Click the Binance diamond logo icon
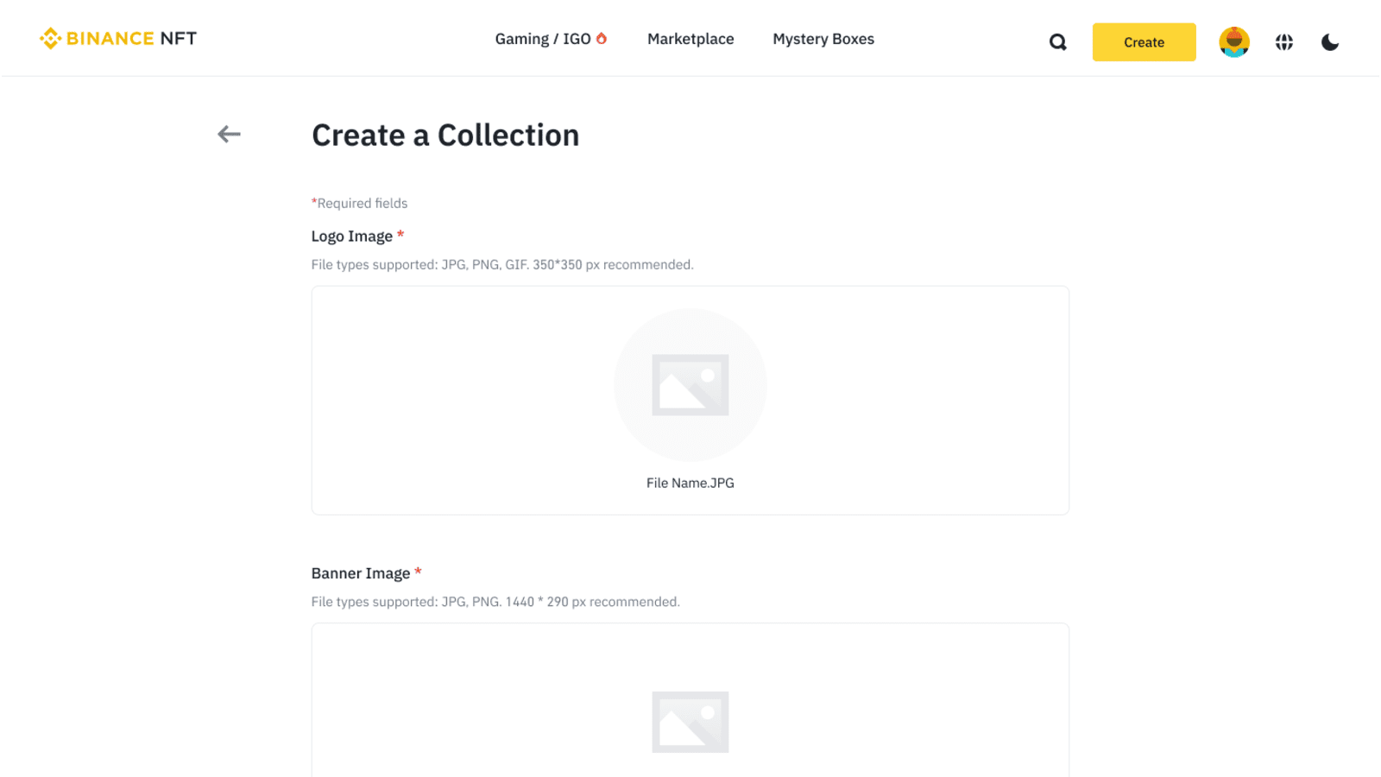Image resolution: width=1381 pixels, height=777 pixels. 50,38
